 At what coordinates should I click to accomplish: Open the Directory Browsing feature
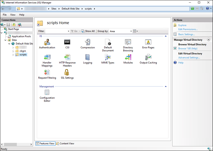(128, 45)
